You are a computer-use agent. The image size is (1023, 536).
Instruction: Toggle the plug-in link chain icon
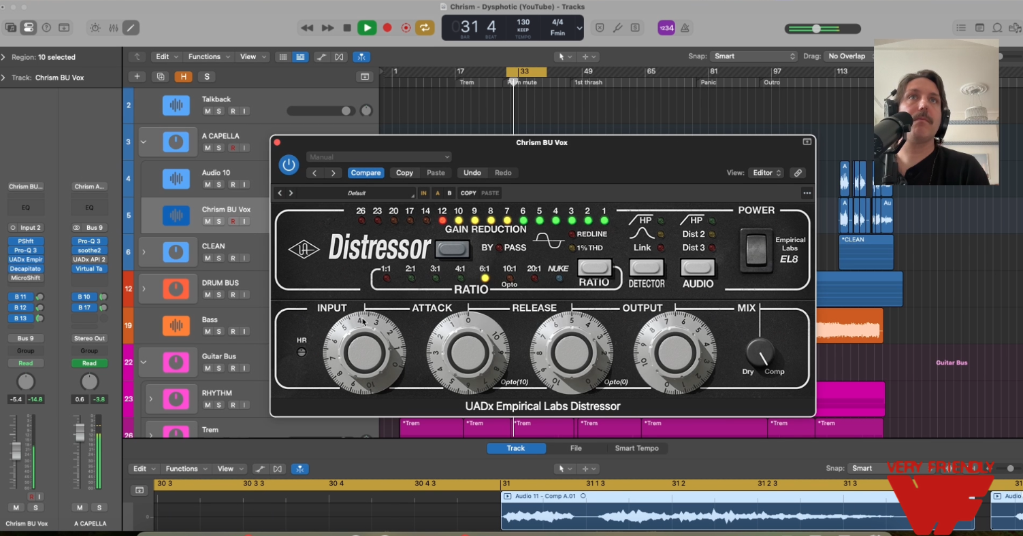[x=798, y=173]
